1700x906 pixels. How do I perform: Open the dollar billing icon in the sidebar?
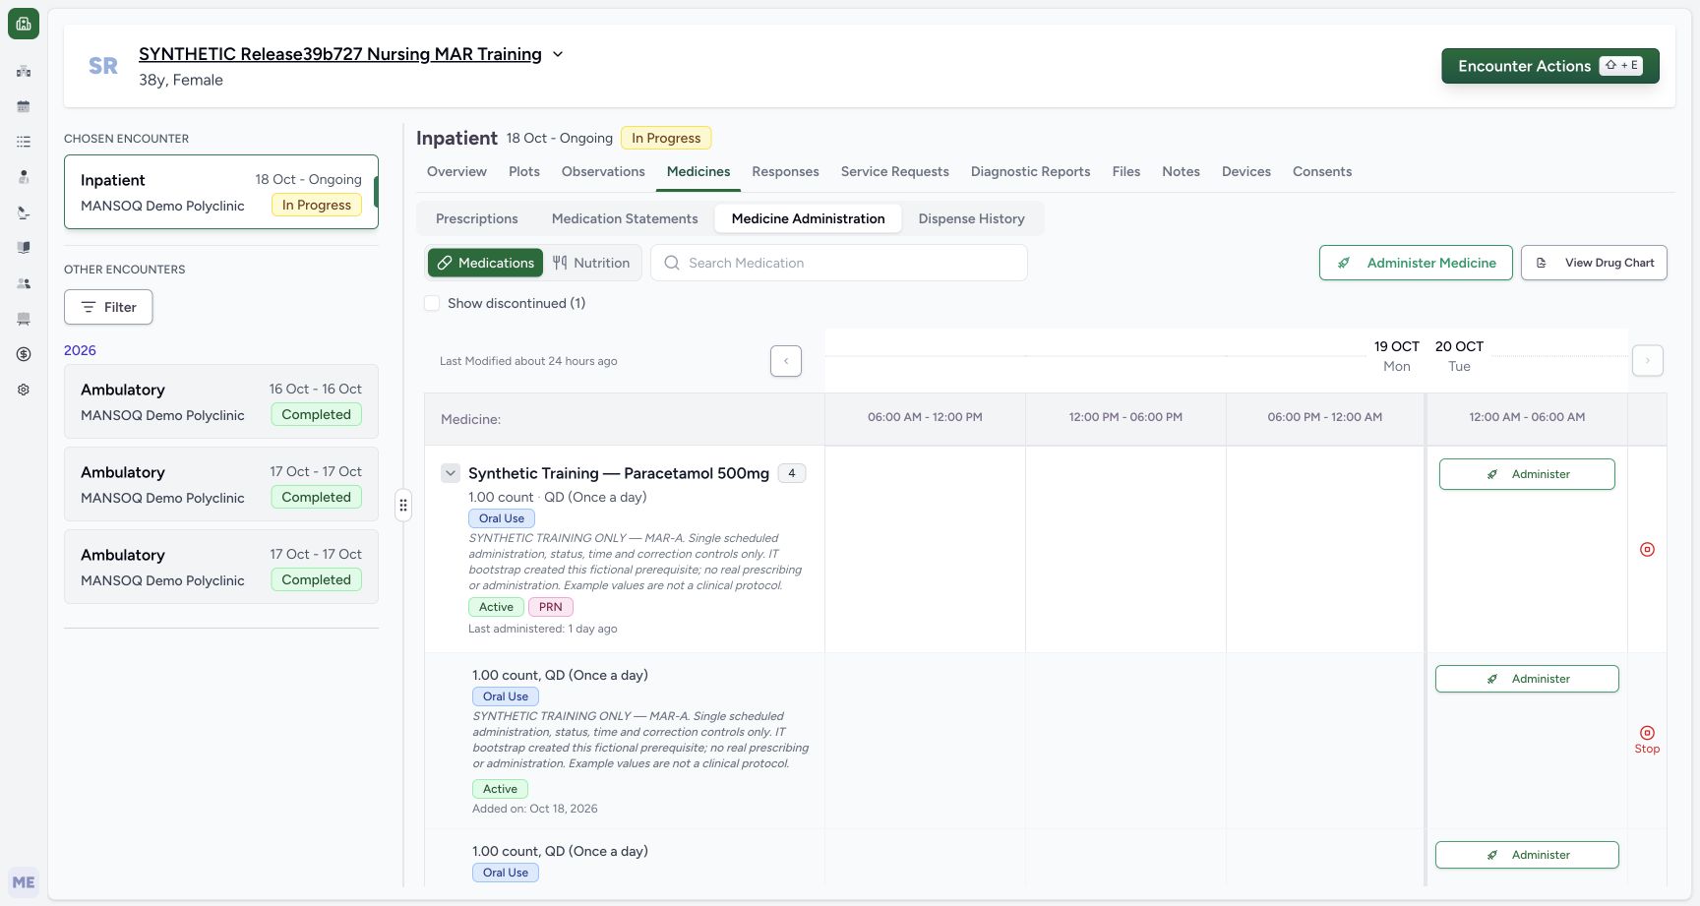[x=24, y=354]
